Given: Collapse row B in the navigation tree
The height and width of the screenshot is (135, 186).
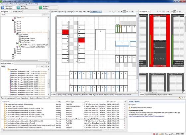Looking at the screenshot, I should (13, 20).
